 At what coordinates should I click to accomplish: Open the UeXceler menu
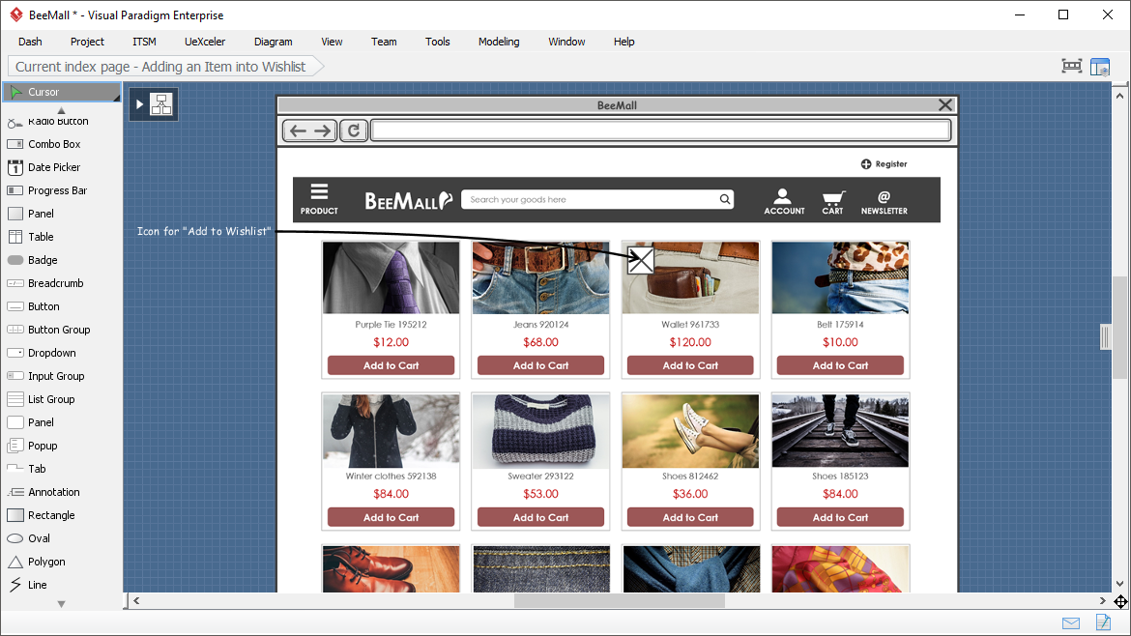click(205, 42)
